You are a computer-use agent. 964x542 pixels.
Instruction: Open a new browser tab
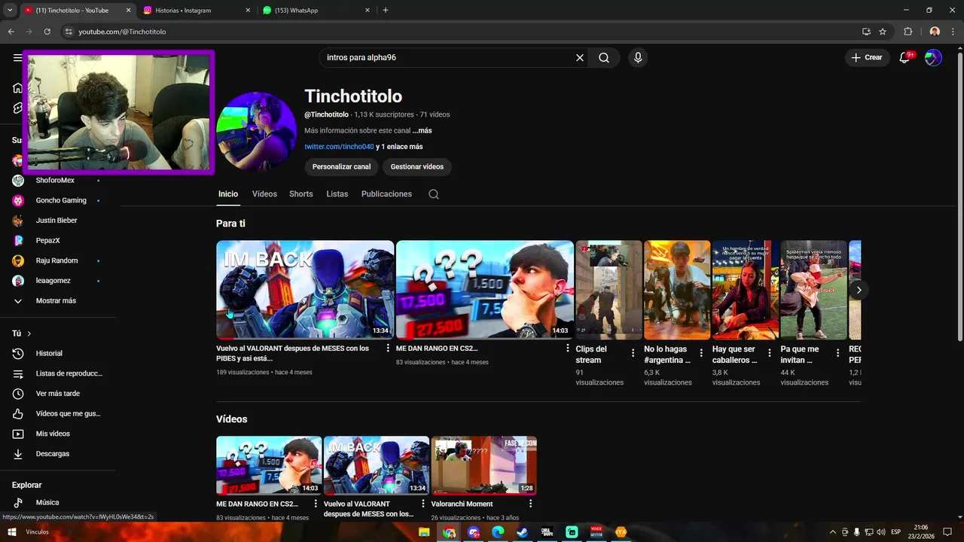click(386, 11)
